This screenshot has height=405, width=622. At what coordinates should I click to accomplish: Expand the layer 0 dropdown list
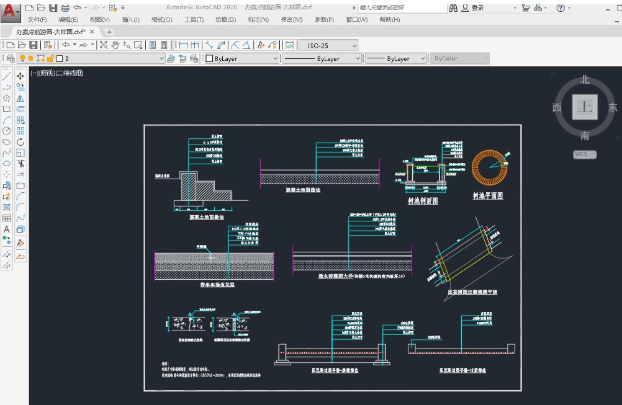pyautogui.click(x=161, y=59)
